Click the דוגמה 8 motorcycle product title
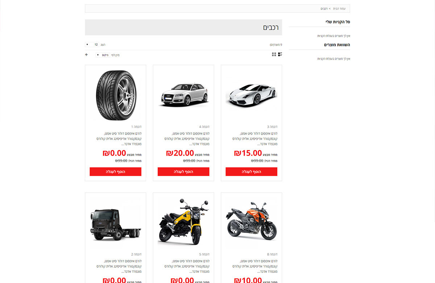Screen dimensions: 435x283 (x=272, y=255)
